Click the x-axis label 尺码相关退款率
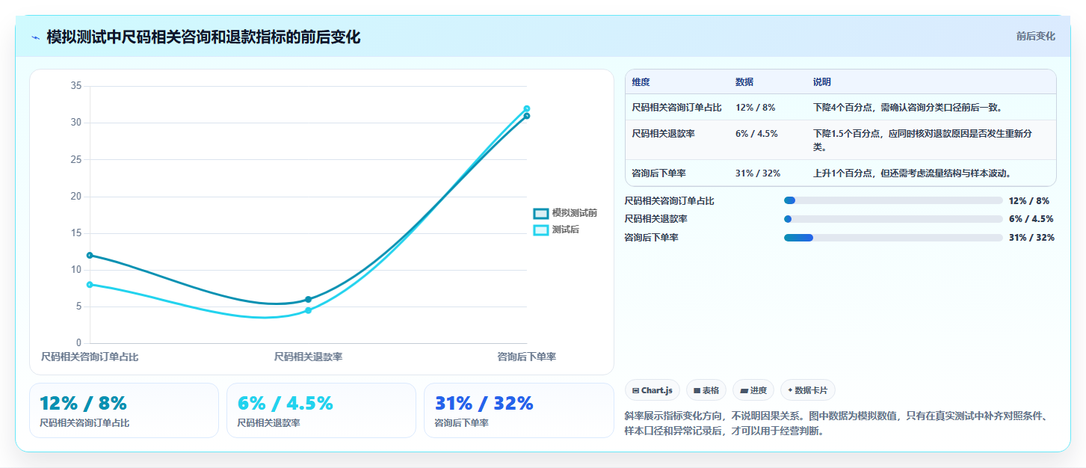1086x468 pixels. click(x=308, y=357)
